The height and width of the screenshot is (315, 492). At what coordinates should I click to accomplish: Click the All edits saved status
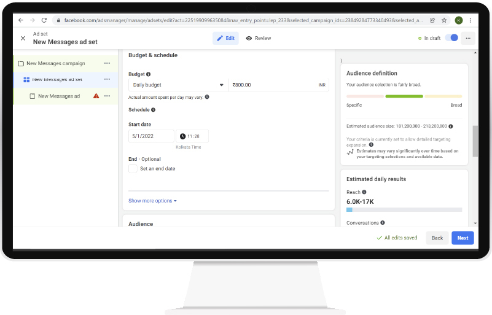coord(397,238)
